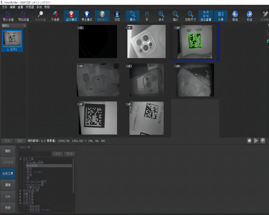Viewport: 269px width, 215px height.
Task: Select the 箭头 arrow pointer tool
Action: (x=132, y=16)
